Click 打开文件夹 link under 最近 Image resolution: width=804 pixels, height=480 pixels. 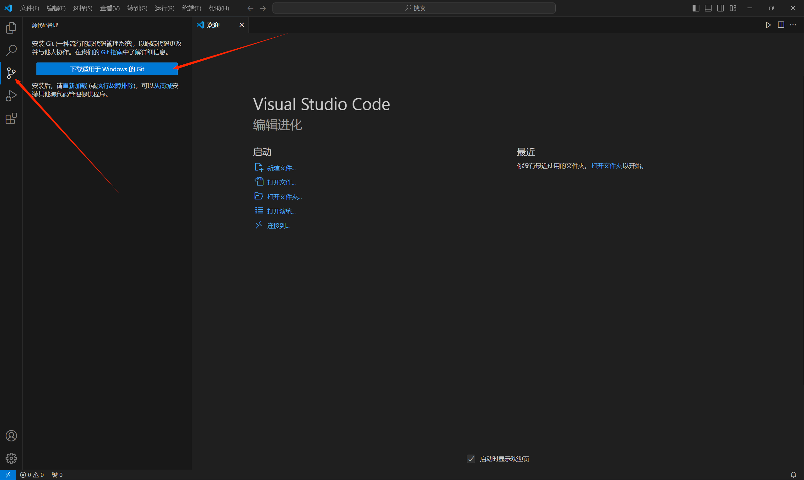(607, 166)
